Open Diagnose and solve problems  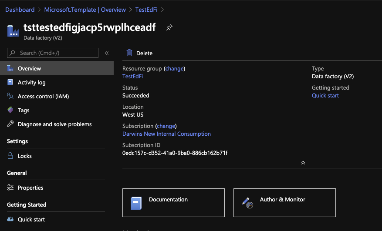point(57,124)
